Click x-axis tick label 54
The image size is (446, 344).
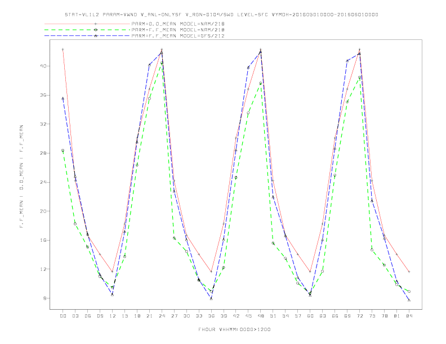286,316
